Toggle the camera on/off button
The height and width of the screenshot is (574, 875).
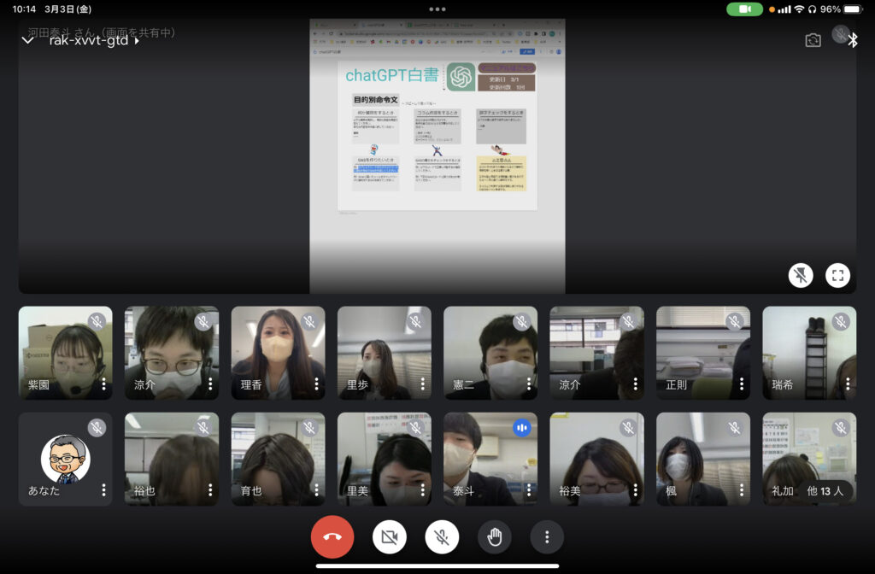coord(389,537)
